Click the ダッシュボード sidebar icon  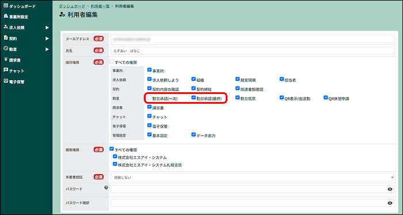tap(6, 6)
